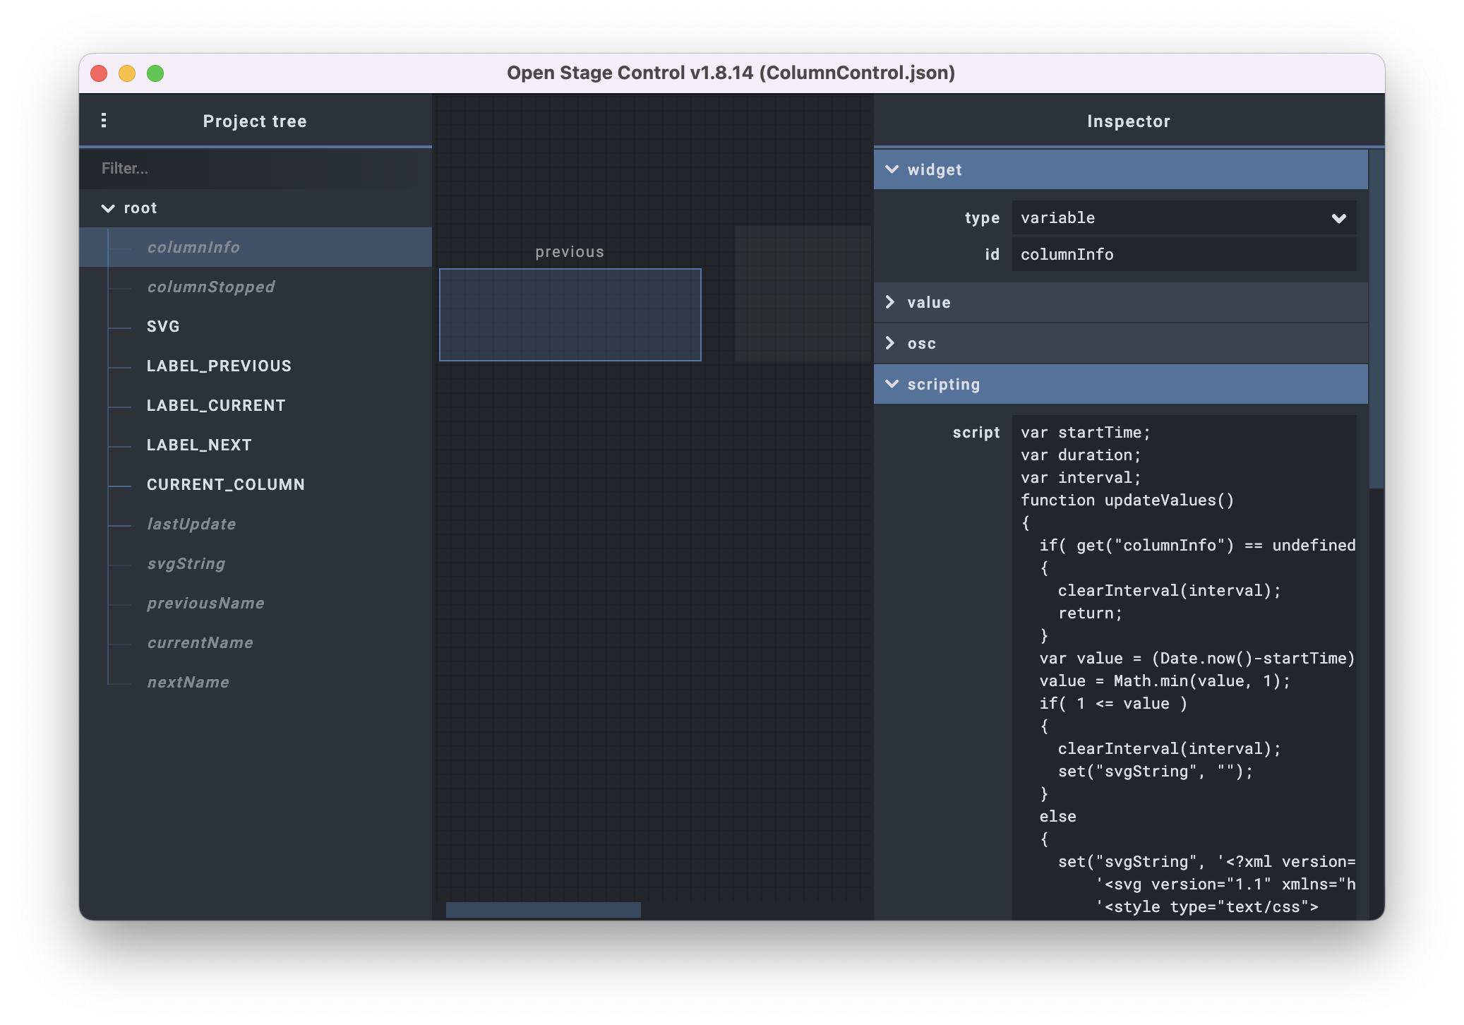Screen dimensions: 1464x1025
Task: Click the previous widget box on the canvas
Action: [x=570, y=315]
